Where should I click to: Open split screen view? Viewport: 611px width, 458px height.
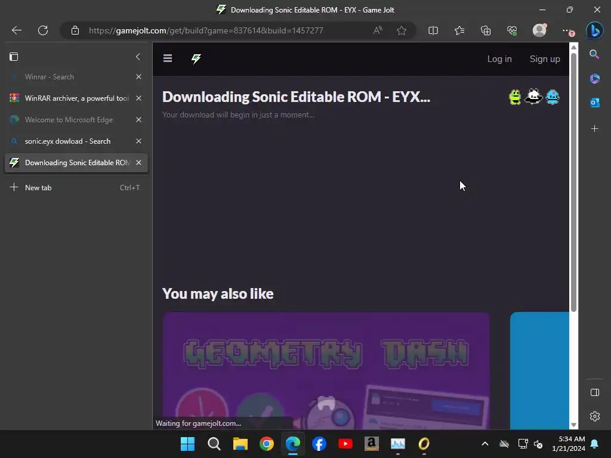[433, 30]
